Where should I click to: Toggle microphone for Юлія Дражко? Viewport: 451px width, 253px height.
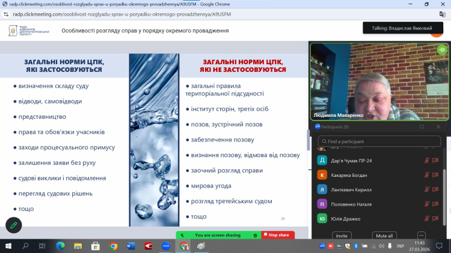coord(427,218)
